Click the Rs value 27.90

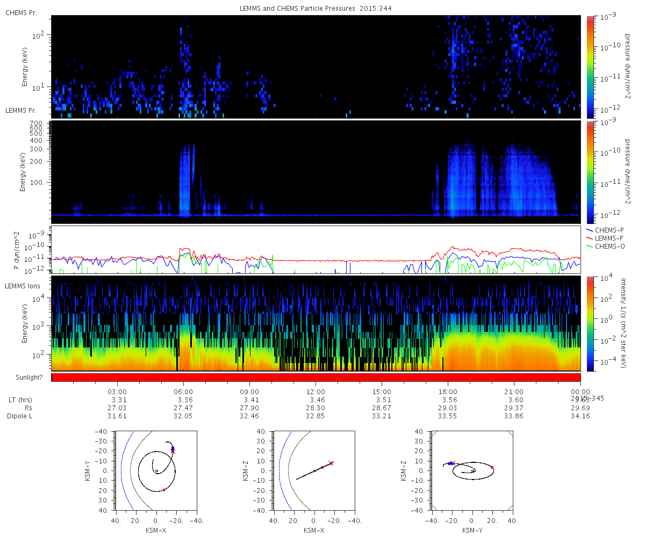[249, 408]
